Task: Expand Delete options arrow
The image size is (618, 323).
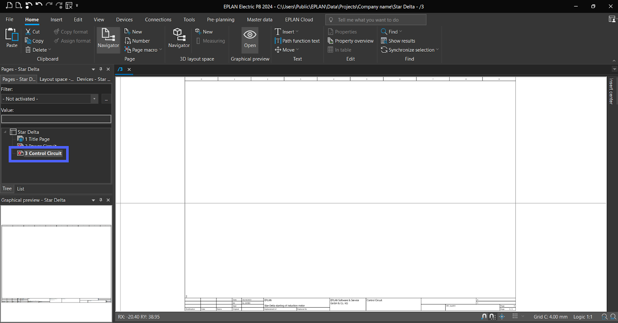Action: pos(50,50)
